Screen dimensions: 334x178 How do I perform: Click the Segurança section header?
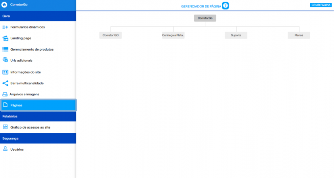pyautogui.click(x=38, y=138)
